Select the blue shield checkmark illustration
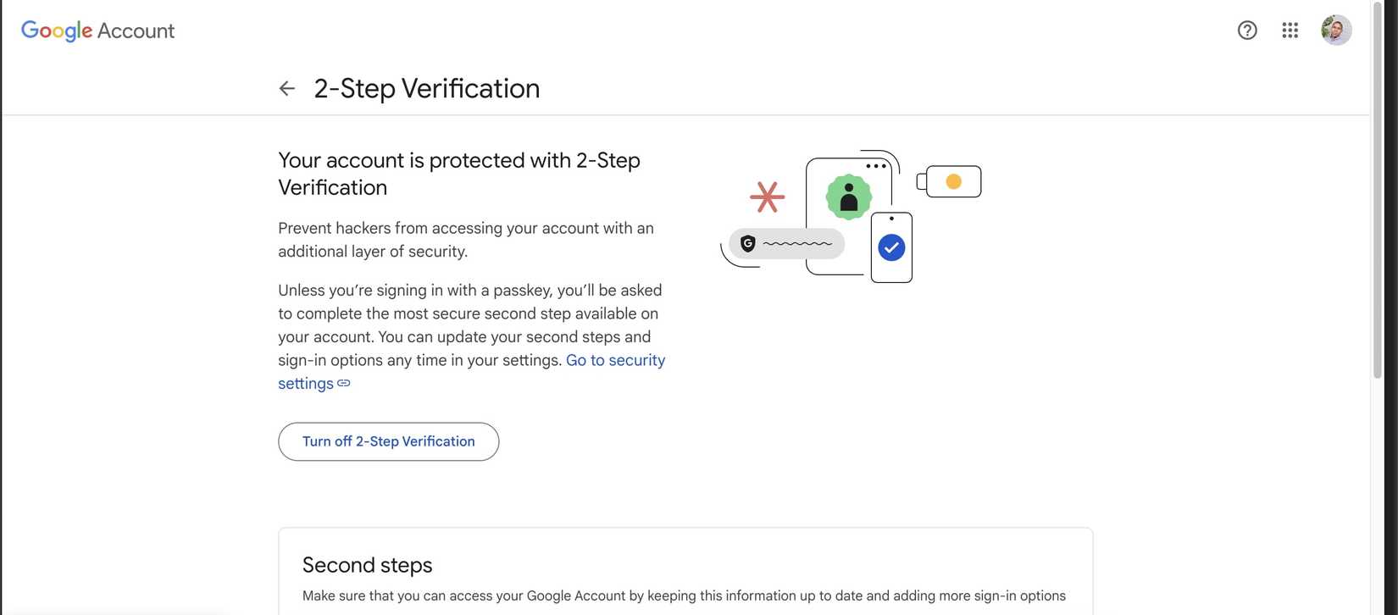This screenshot has width=1398, height=615. tap(890, 247)
